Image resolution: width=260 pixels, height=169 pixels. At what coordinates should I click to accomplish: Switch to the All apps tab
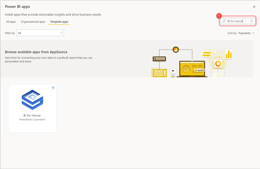(11, 22)
